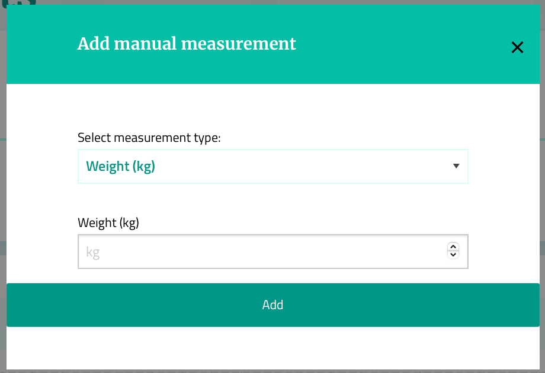Decrease weight with the down stepper arrow
The width and height of the screenshot is (545, 373).
(453, 255)
